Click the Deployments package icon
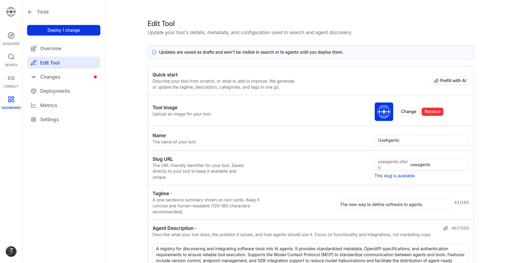Screen dimensions: 516x263 (x=33, y=91)
